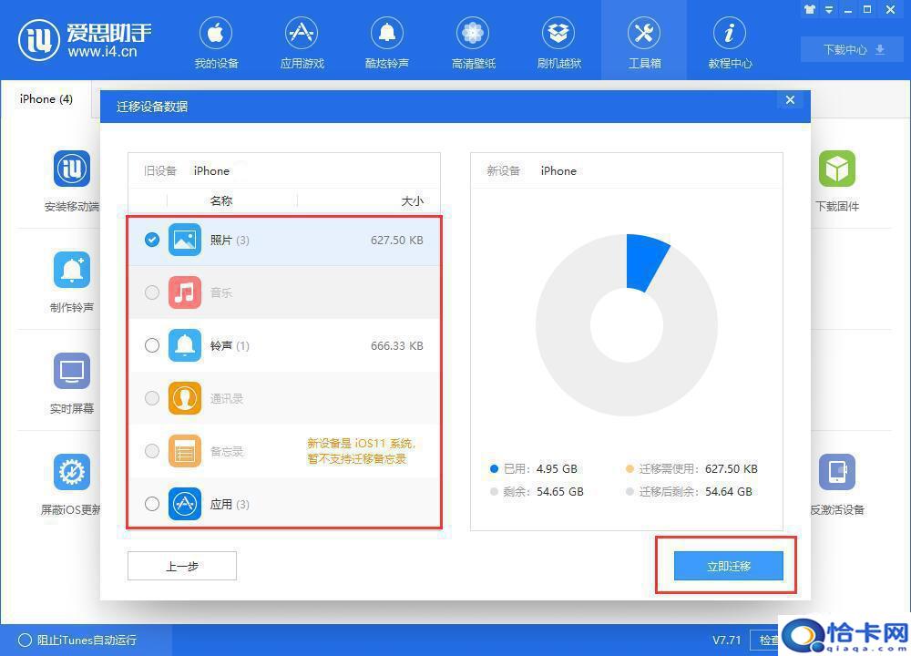Image resolution: width=911 pixels, height=656 pixels.
Task: Select the 备忘录 notes checkbox
Action: (x=151, y=451)
